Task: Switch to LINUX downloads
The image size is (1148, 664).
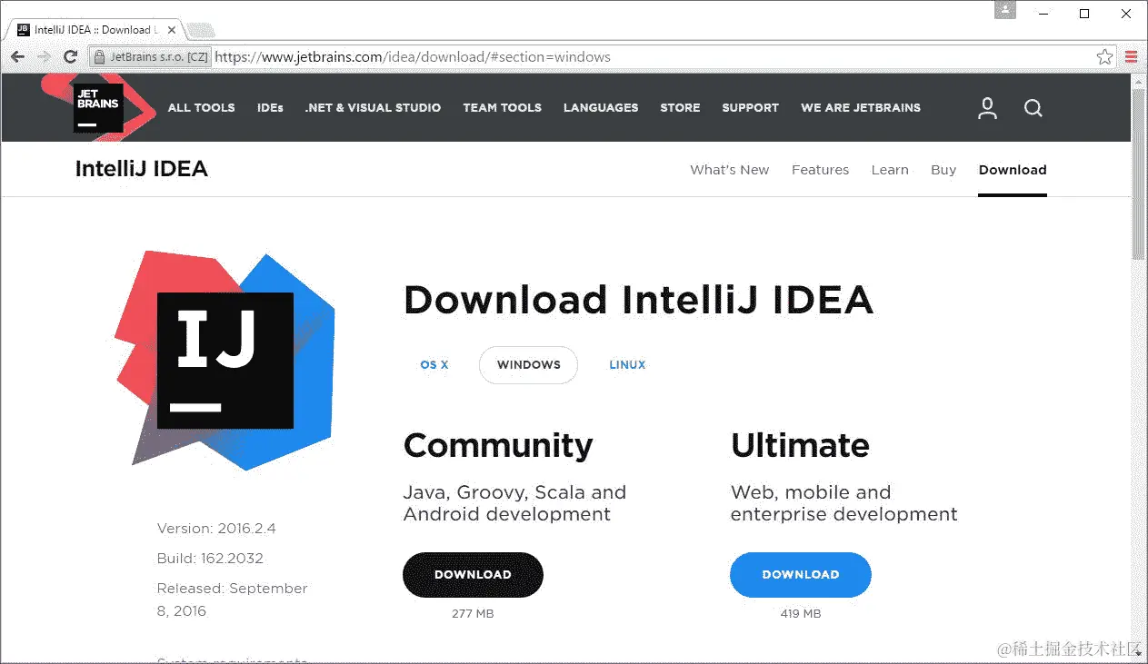Action: tap(627, 364)
